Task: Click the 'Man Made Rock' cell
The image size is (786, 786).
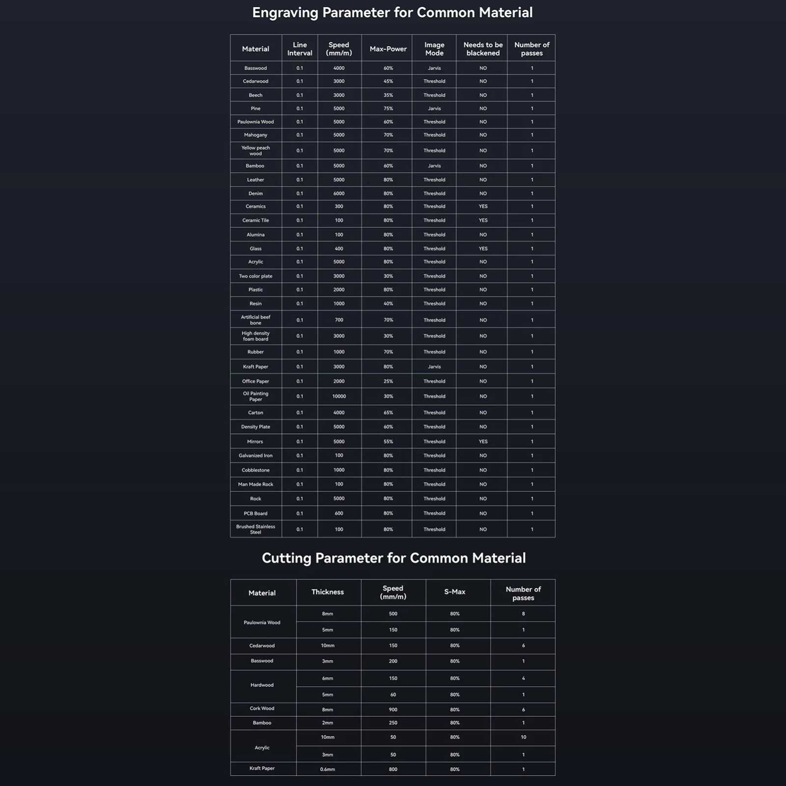Action: tap(255, 485)
